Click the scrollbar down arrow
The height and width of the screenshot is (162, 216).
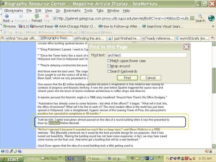point(214,146)
